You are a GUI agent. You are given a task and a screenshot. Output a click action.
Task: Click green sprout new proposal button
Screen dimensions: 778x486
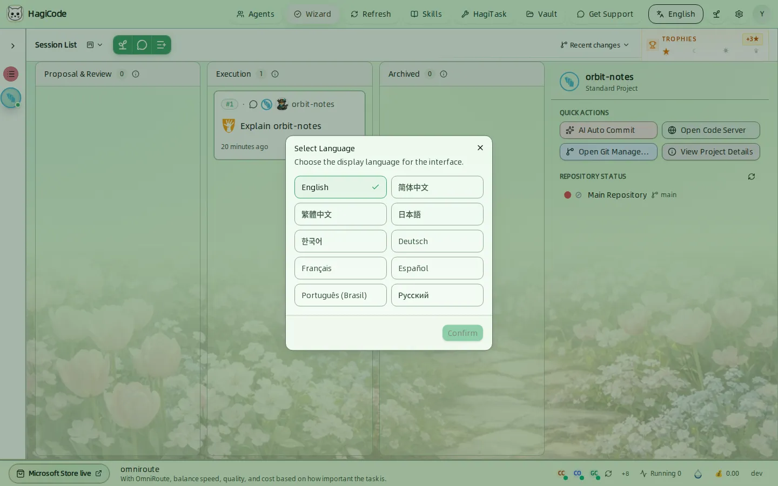click(123, 45)
